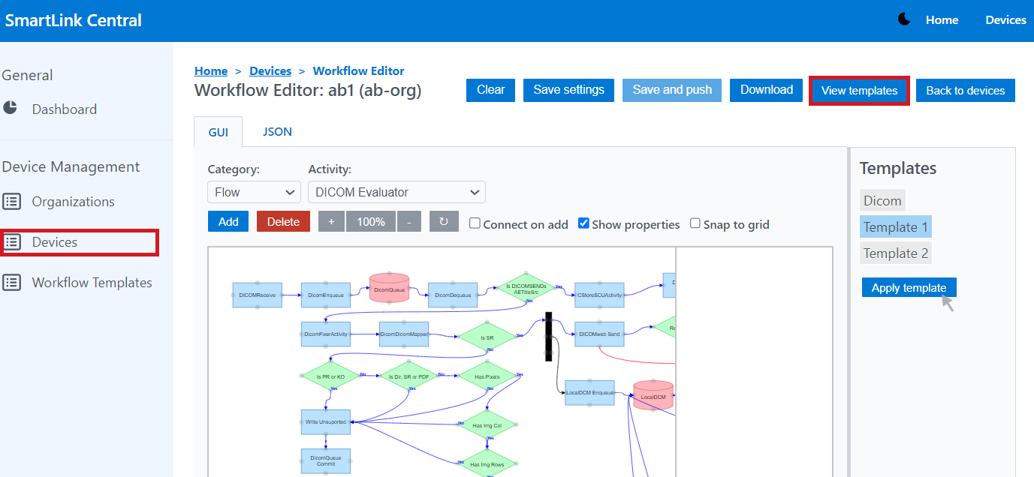Open the Devices breadcrumb link

coord(270,71)
